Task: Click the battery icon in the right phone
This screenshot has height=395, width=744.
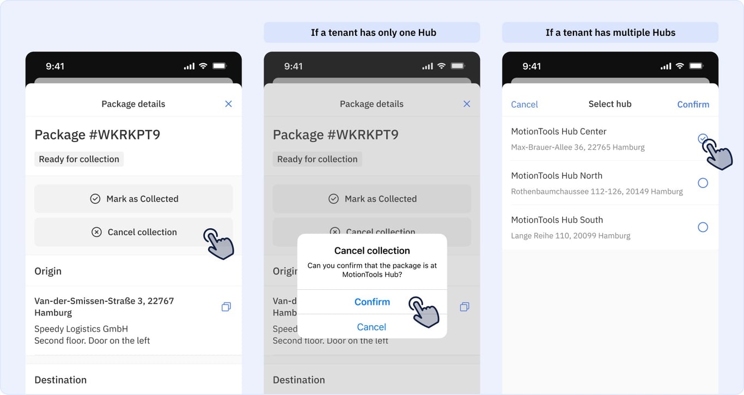Action: point(696,66)
